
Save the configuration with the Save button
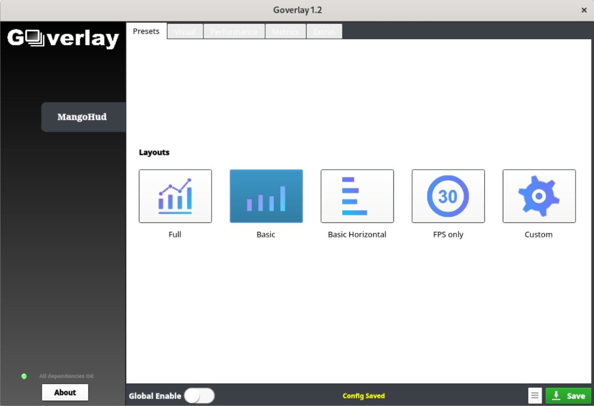click(568, 396)
